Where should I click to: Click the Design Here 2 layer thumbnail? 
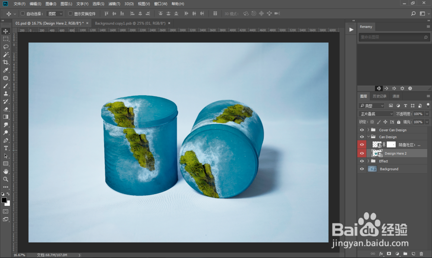377,153
